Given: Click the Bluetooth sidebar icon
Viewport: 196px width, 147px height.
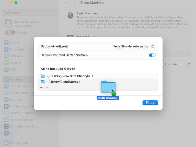Looking at the screenshot, I should tap(6, 49).
